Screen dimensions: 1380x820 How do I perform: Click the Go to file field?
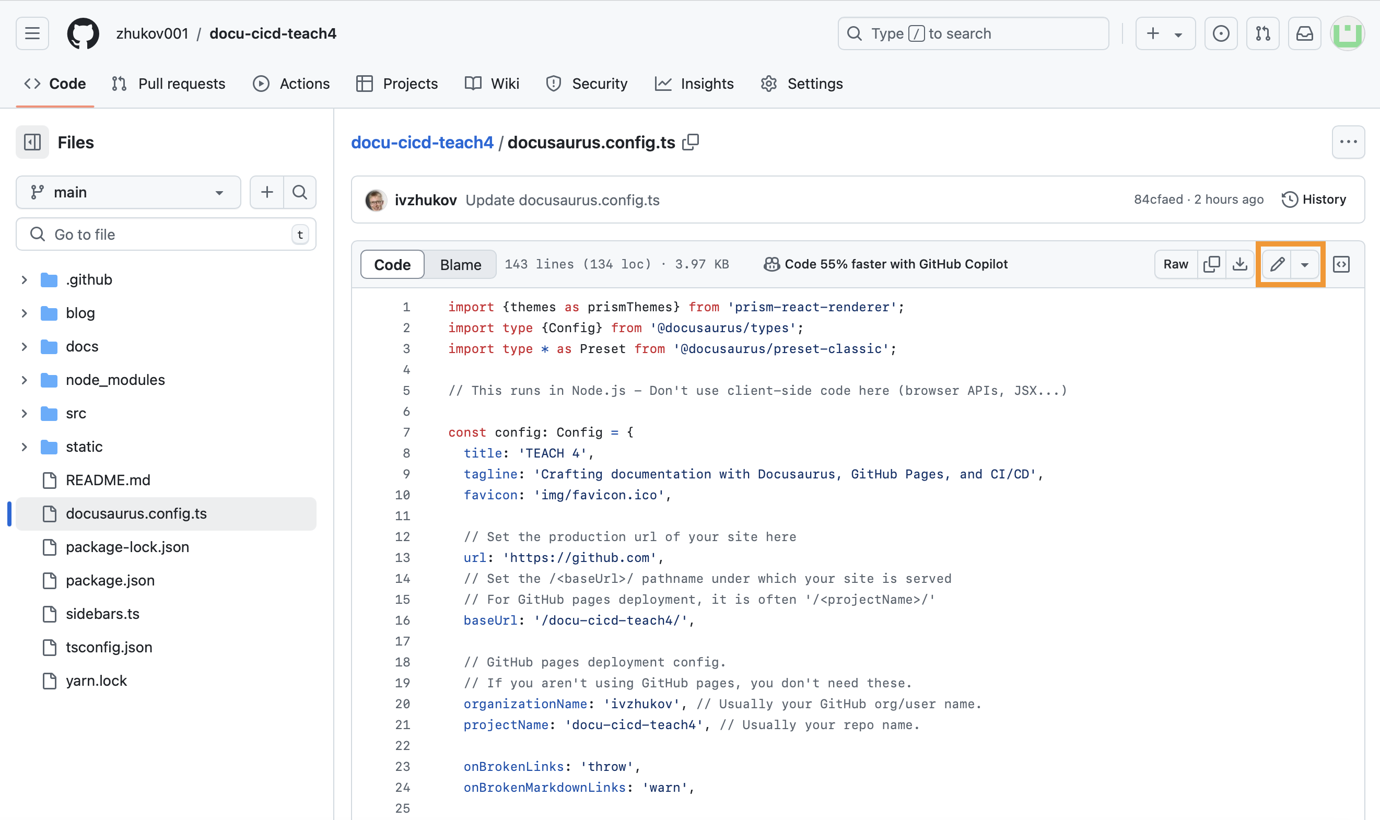[x=166, y=235]
